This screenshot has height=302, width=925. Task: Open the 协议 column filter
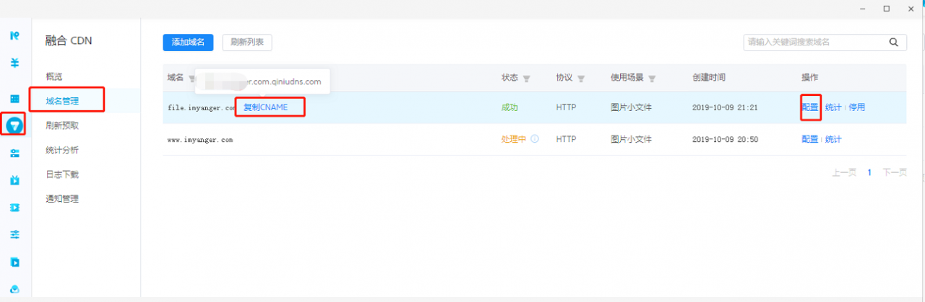click(581, 79)
